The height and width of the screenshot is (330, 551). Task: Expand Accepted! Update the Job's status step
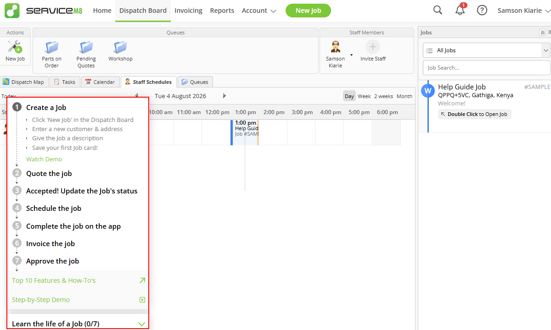point(82,191)
